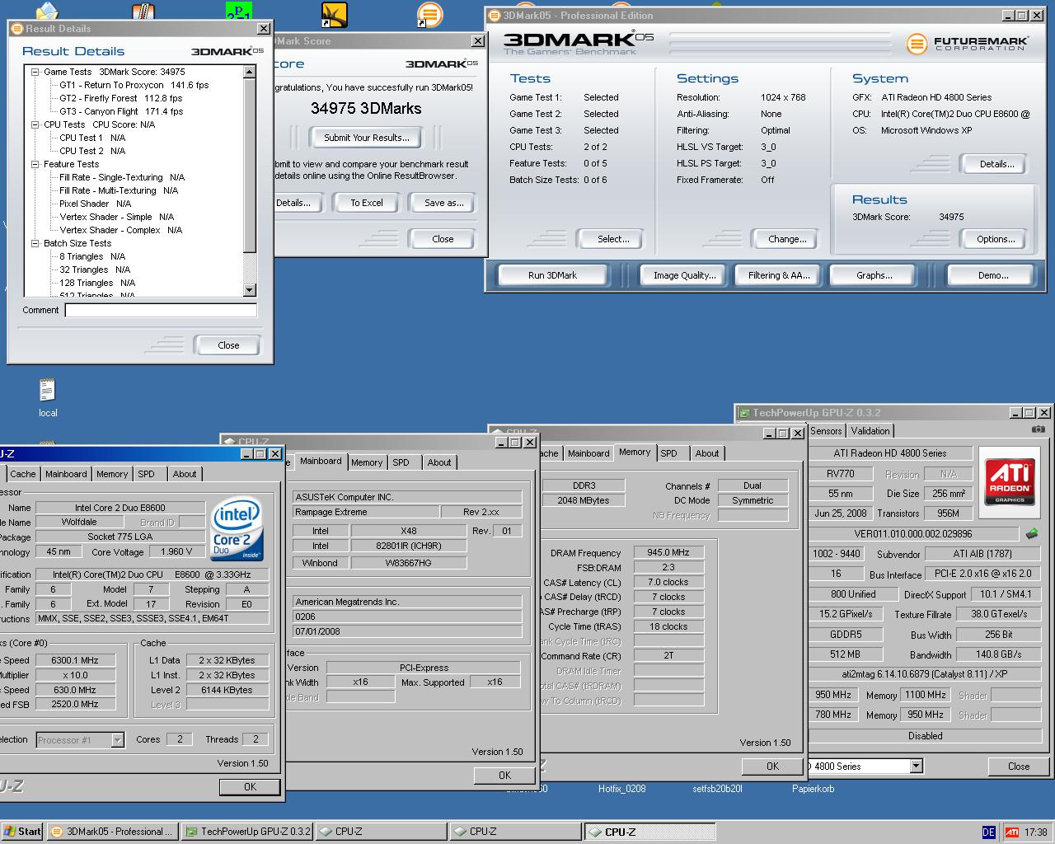Click the 34975 3DMarks score text

click(366, 108)
